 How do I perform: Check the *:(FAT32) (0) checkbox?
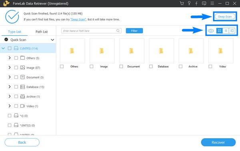[x=10, y=125]
